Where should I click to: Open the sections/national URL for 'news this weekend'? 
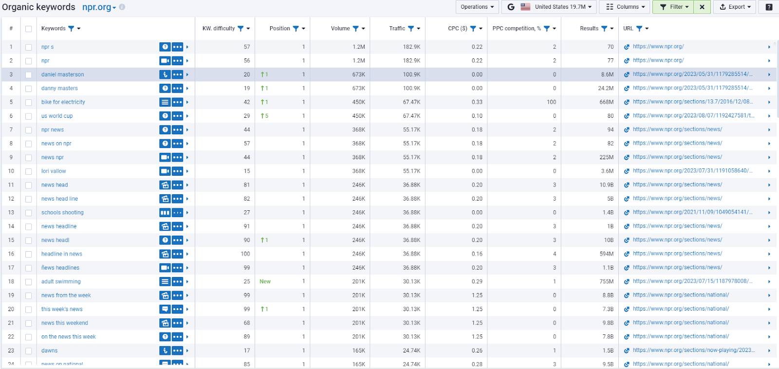coord(681,323)
